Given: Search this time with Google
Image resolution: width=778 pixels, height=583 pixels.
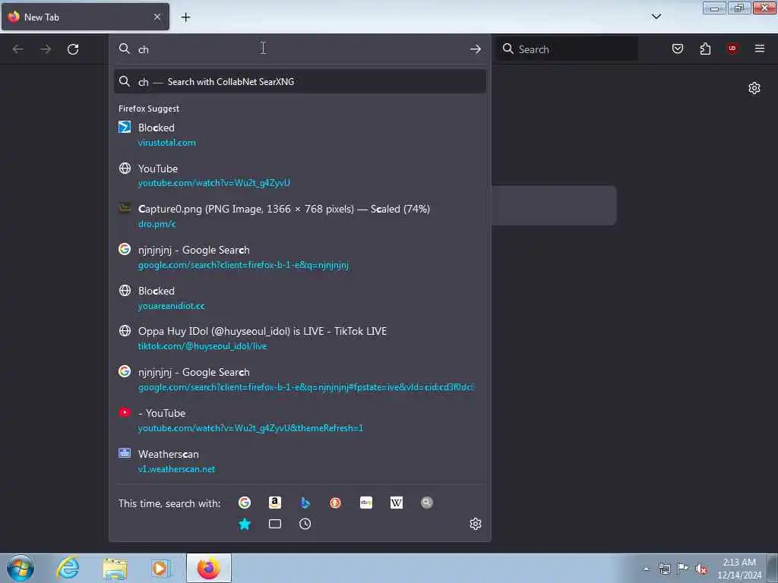Looking at the screenshot, I should point(245,503).
